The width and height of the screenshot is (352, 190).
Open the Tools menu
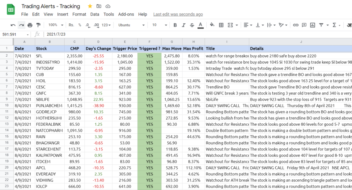click(109, 14)
